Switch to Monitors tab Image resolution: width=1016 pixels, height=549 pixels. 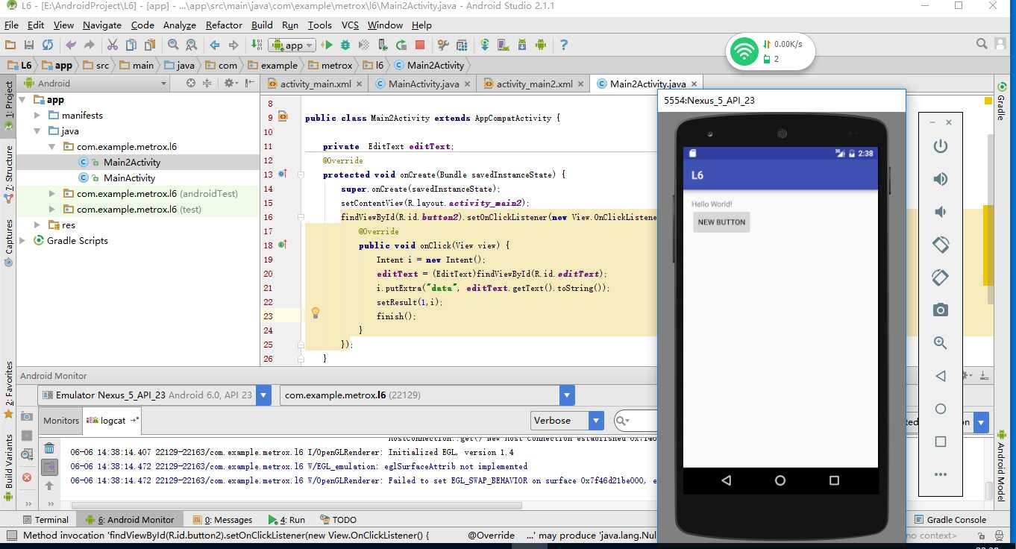click(61, 421)
